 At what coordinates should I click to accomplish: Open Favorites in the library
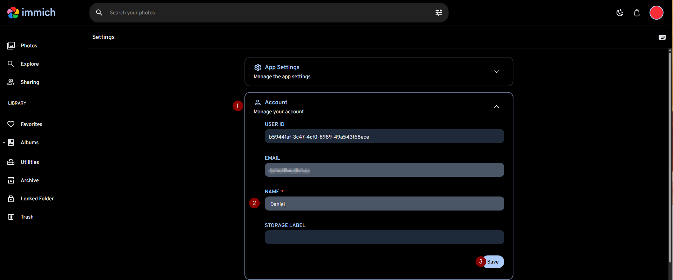click(31, 124)
